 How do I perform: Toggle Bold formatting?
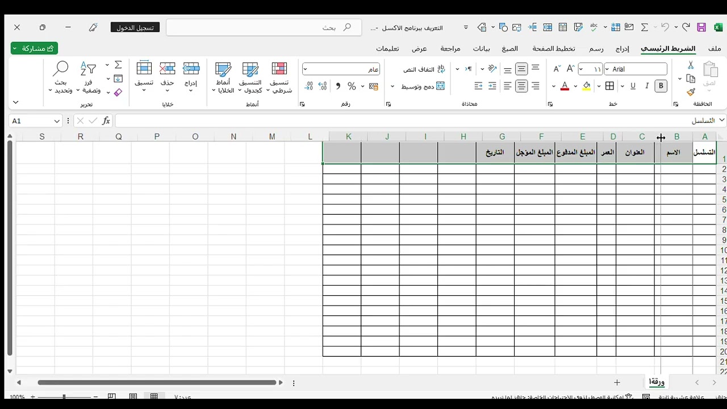[661, 86]
